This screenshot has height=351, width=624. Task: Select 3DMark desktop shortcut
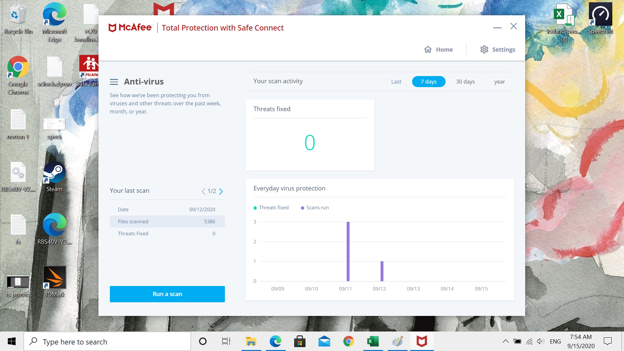click(54, 281)
